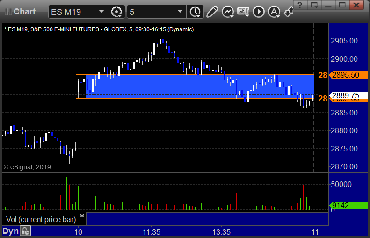Open the alerts A icon
The height and width of the screenshot is (238, 370).
tap(274, 12)
